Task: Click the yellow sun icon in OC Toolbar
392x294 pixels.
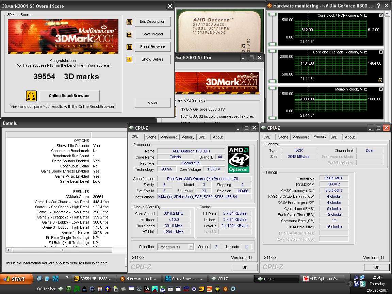Action: (x=217, y=289)
